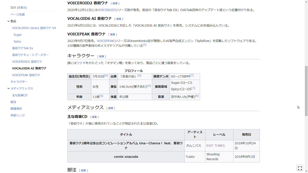Select the comix unacode title cell
This screenshot has height=173, width=308.
126,157
